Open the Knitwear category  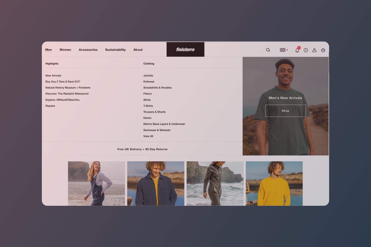point(149,81)
